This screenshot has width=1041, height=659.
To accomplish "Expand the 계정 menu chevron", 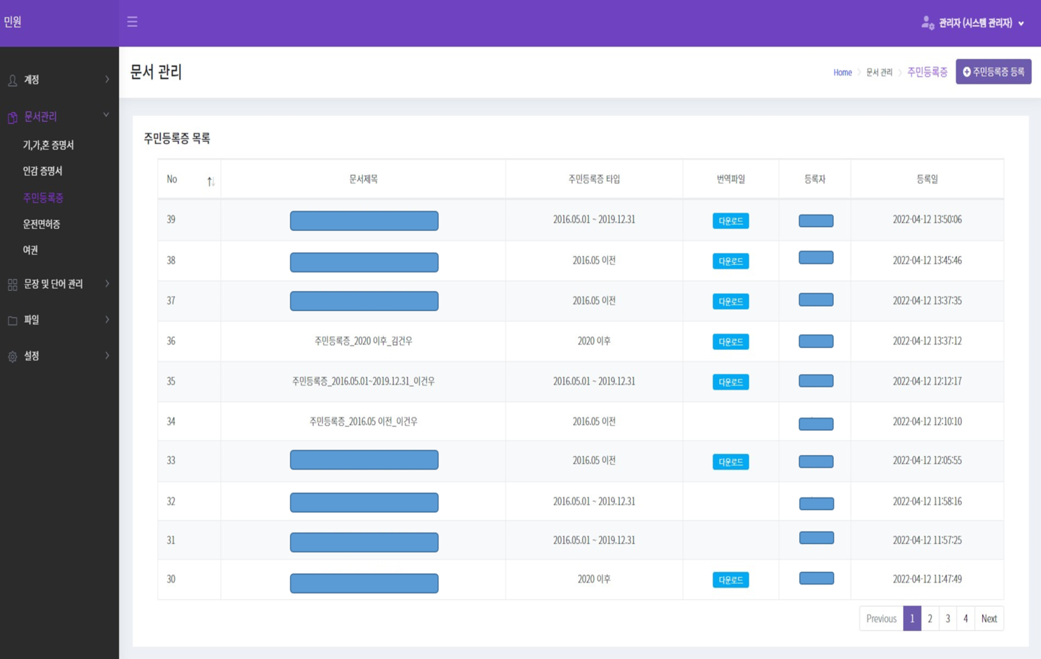I will point(107,79).
